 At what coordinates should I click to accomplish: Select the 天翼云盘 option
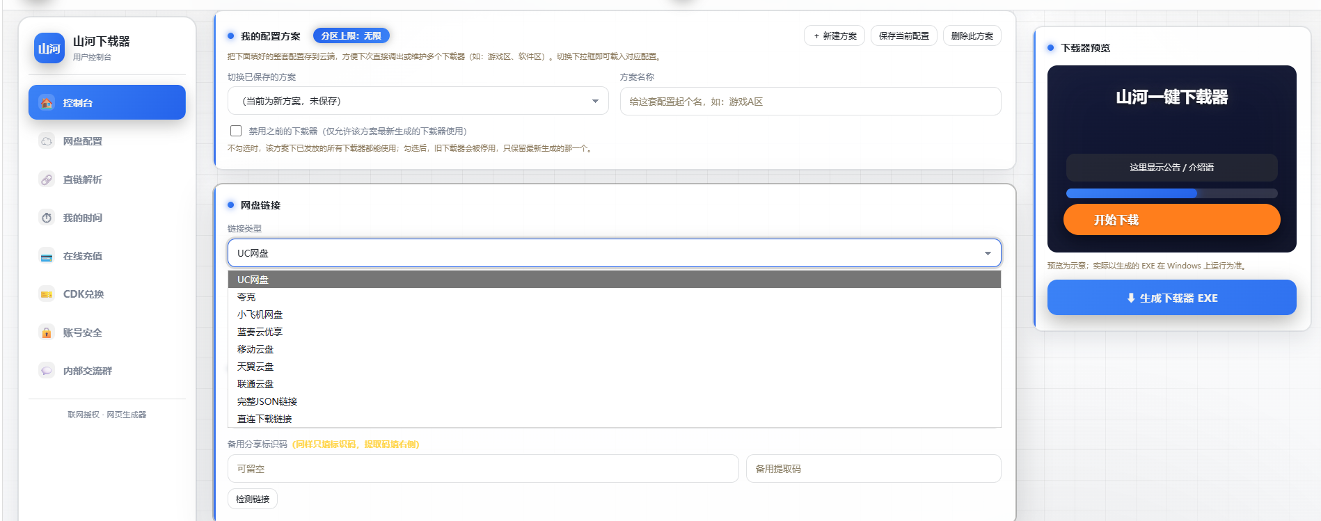615,367
